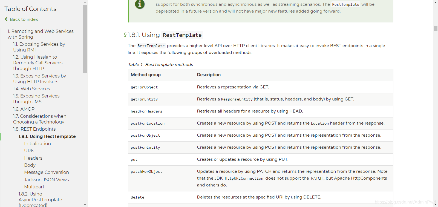Click the ResponseEntity code text in getForEntity row
Image resolution: width=438 pixels, height=207 pixels.
pos(237,99)
